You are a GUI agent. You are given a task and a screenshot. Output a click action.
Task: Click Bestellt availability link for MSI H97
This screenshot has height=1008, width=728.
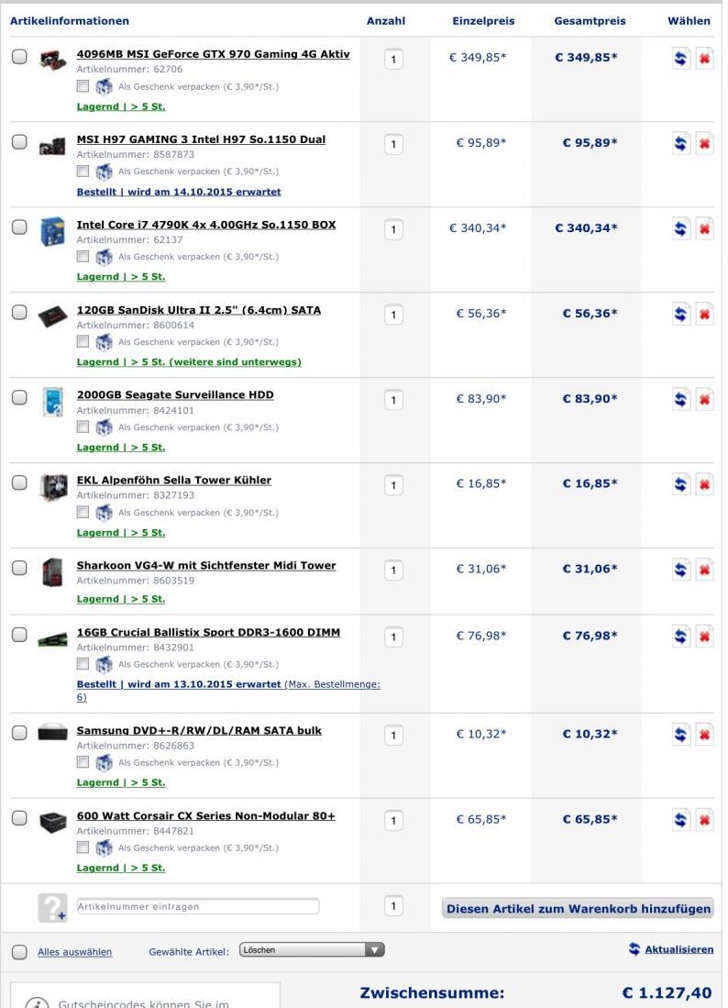(x=179, y=192)
